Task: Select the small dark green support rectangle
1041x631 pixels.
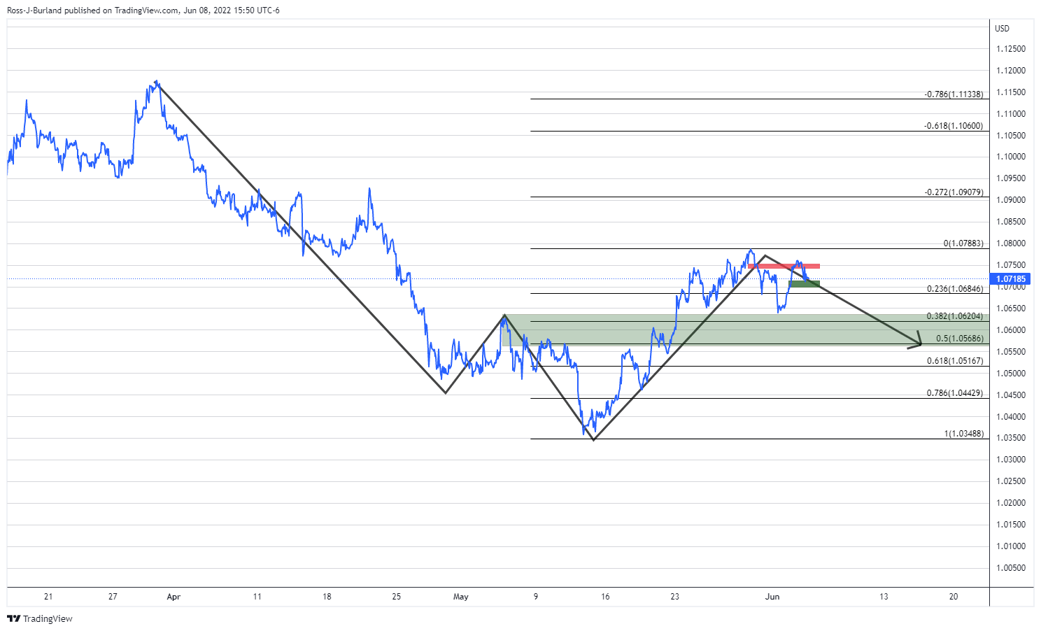Action: (x=805, y=284)
